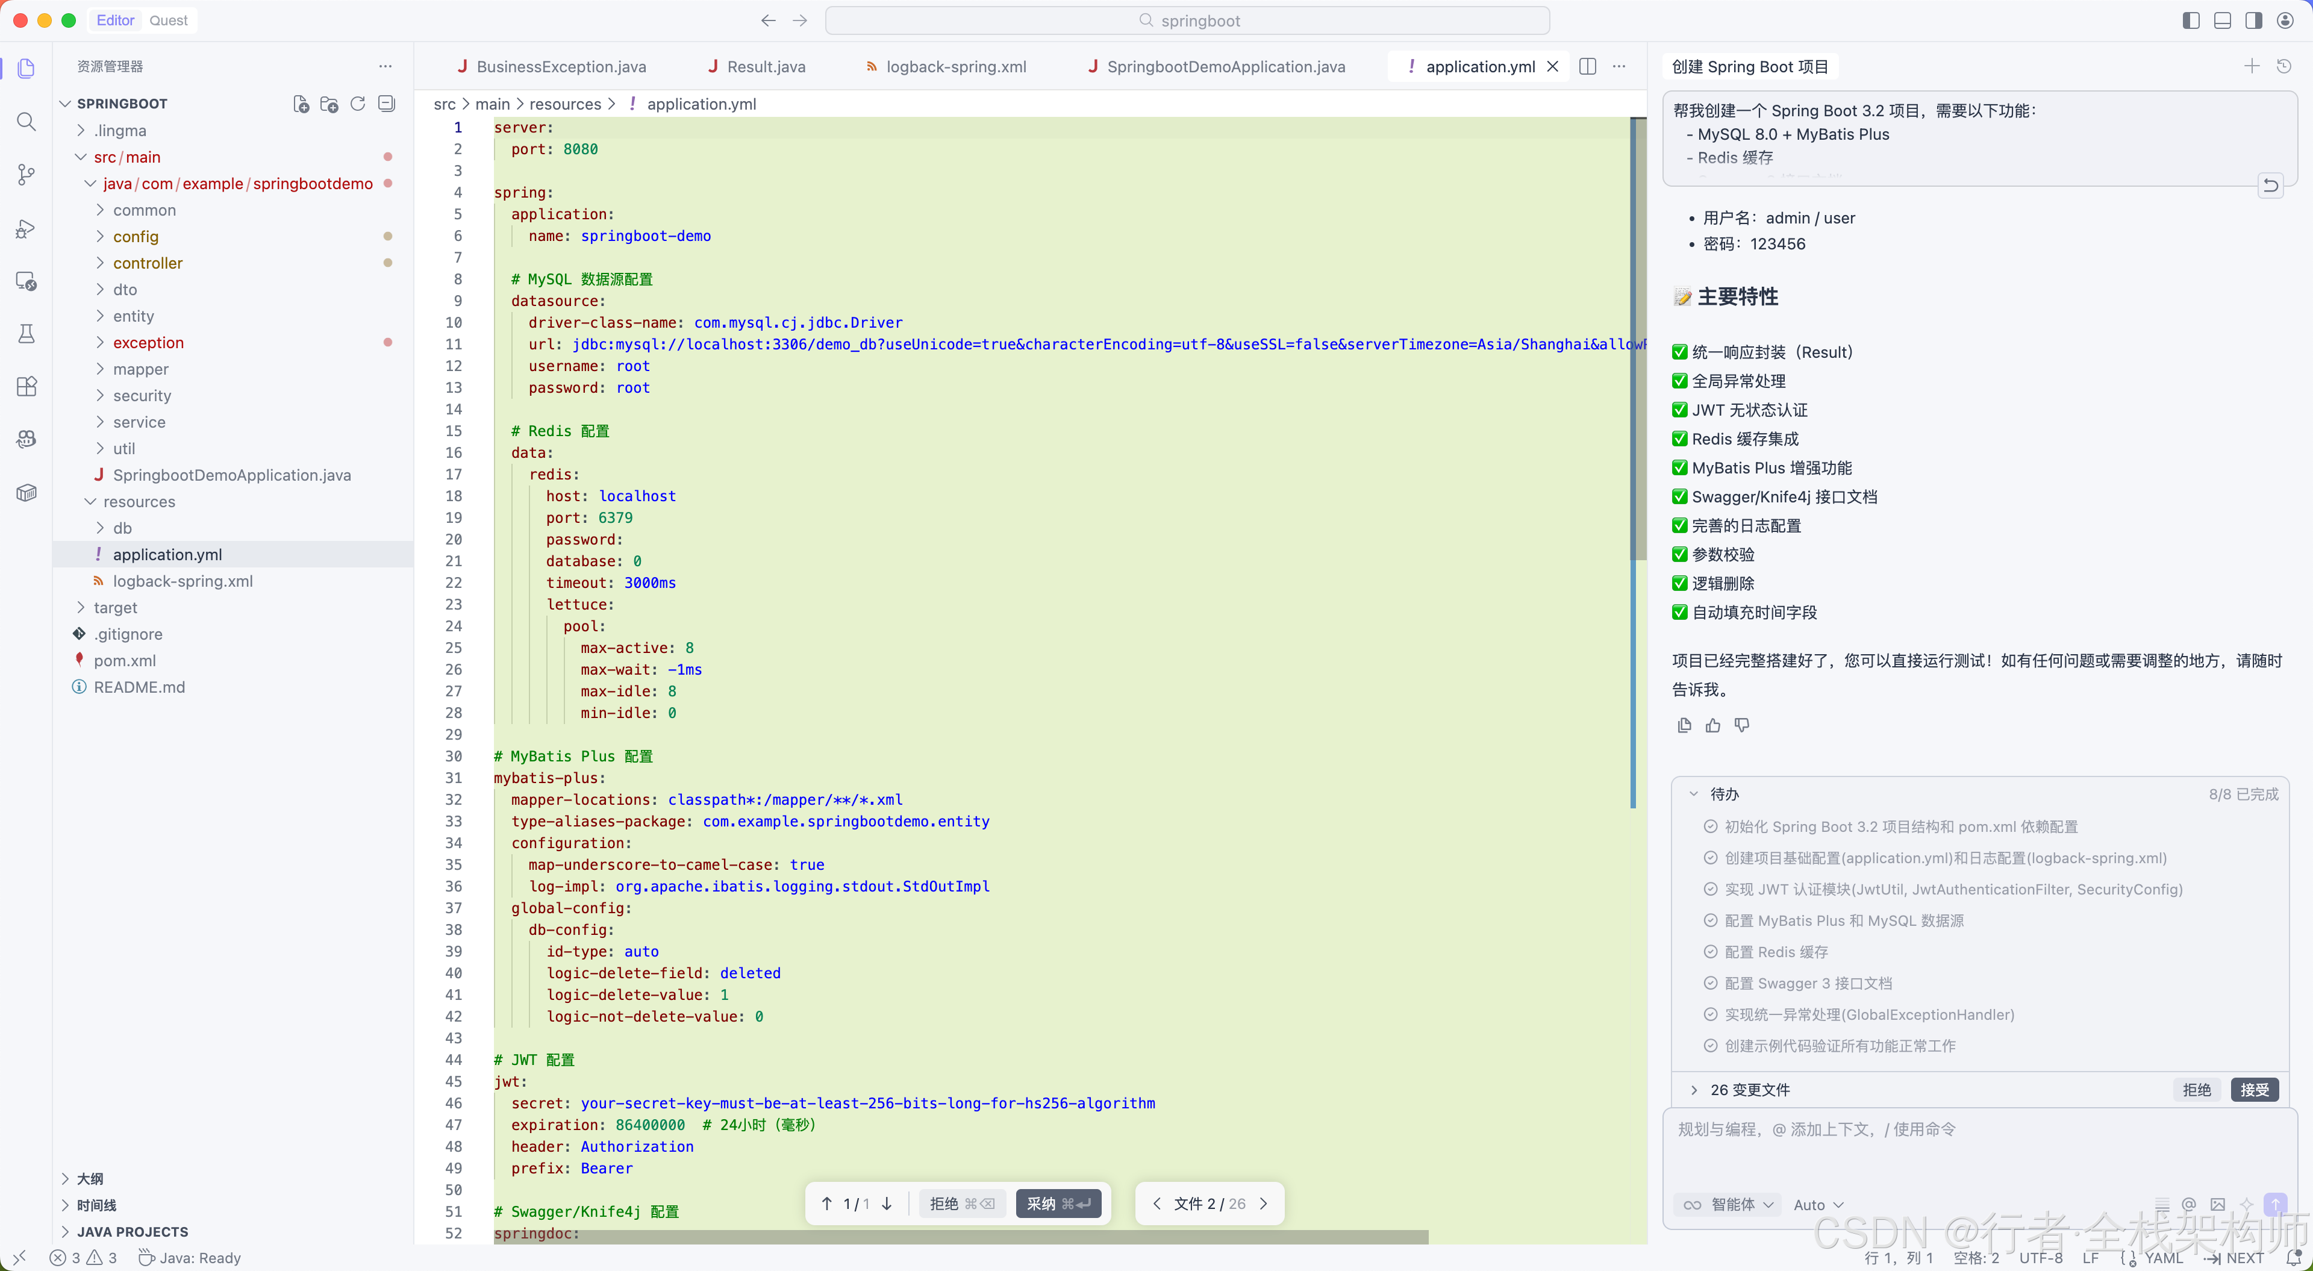Open the Search view in activity bar
2313x1271 pixels.
[26, 121]
